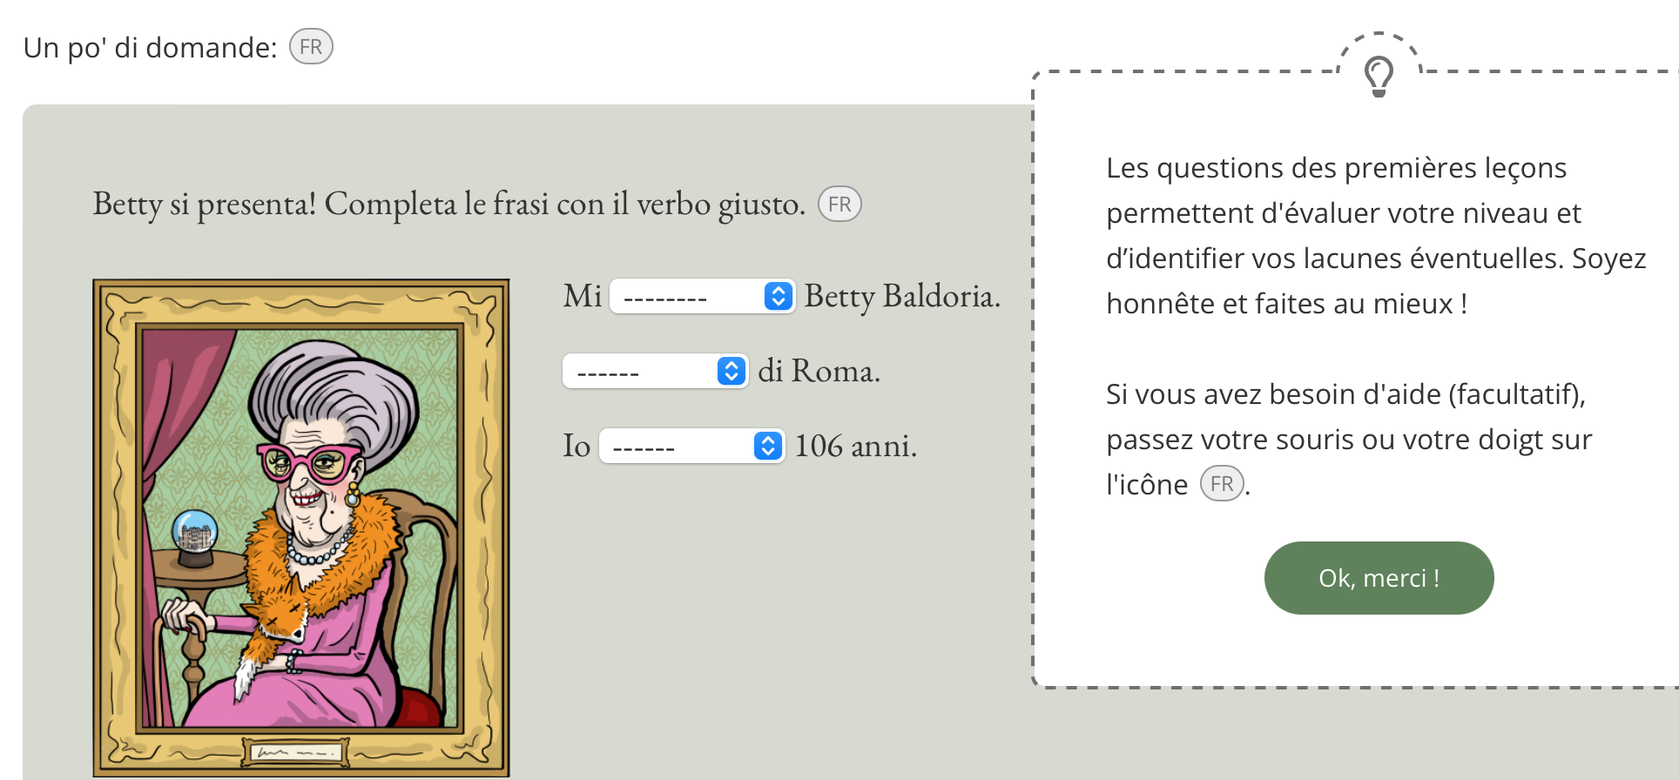The height and width of the screenshot is (780, 1679).
Task: Click the "106 anni." text
Action: point(855,447)
